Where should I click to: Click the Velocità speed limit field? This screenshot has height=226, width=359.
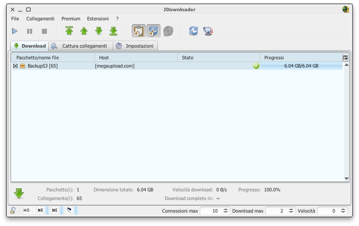[x=328, y=211]
